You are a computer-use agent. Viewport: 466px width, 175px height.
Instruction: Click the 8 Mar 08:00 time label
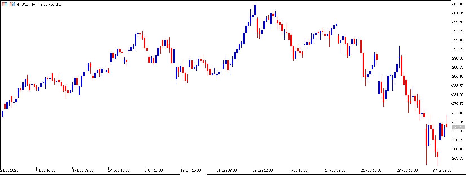point(442,170)
